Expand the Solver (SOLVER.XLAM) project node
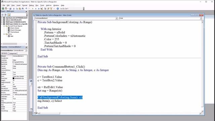 pos(2,20)
